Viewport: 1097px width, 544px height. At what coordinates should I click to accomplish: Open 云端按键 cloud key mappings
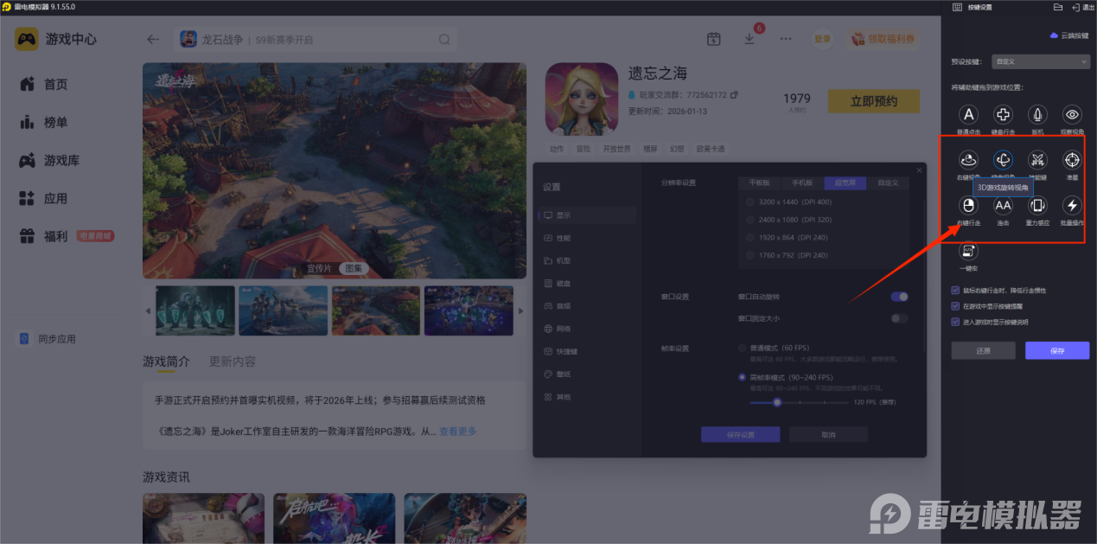[x=1068, y=36]
